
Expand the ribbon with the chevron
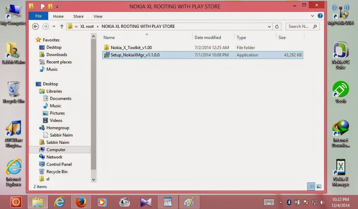[312, 16]
